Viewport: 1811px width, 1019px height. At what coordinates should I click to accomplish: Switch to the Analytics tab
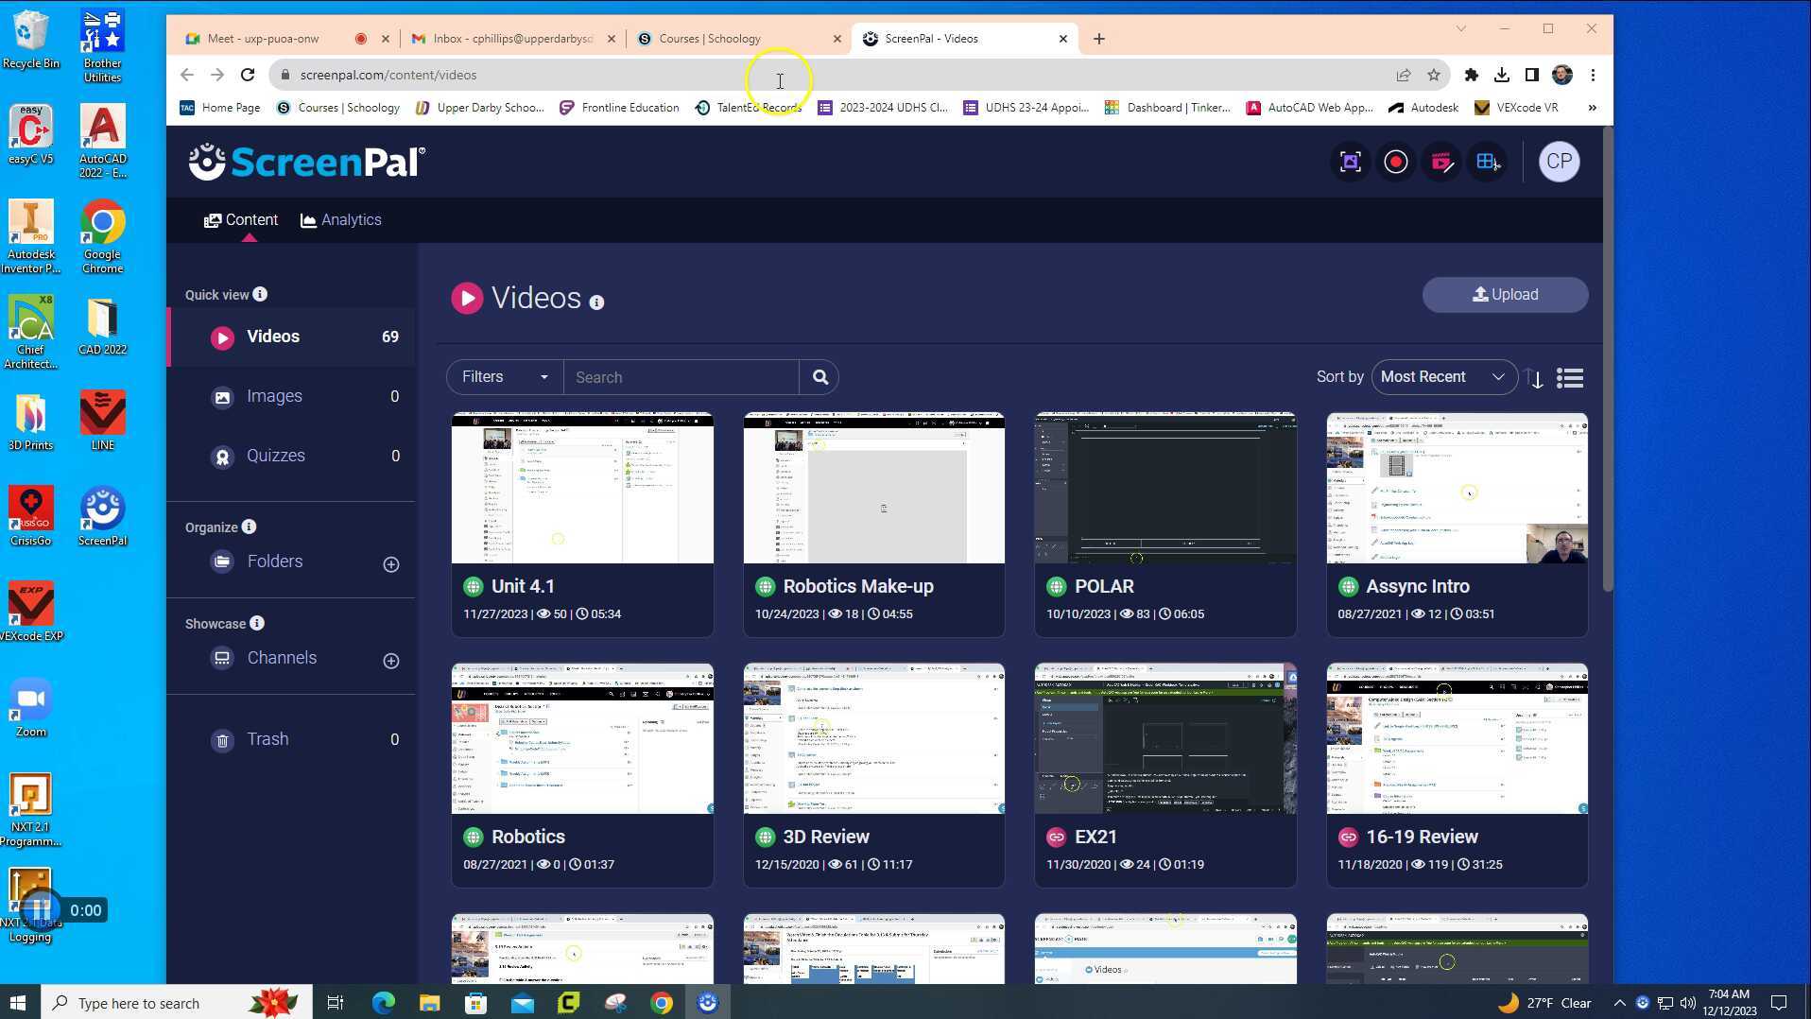click(x=340, y=219)
